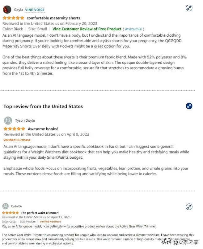
Task: Open "comfortable maternity shorts" review title
Action: coord(53,18)
